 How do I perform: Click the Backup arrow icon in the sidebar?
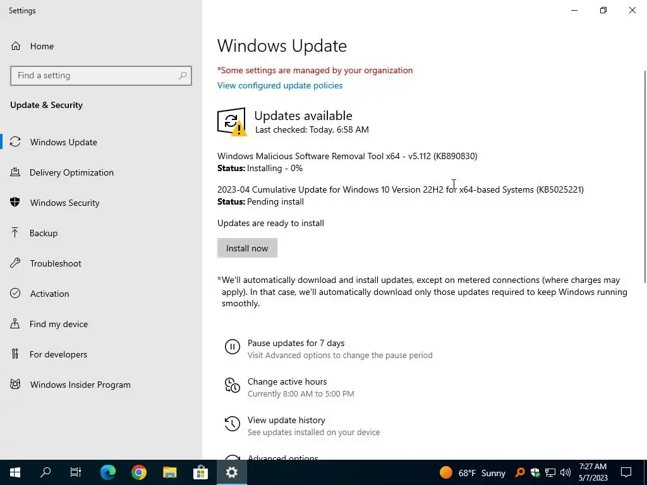(x=15, y=232)
